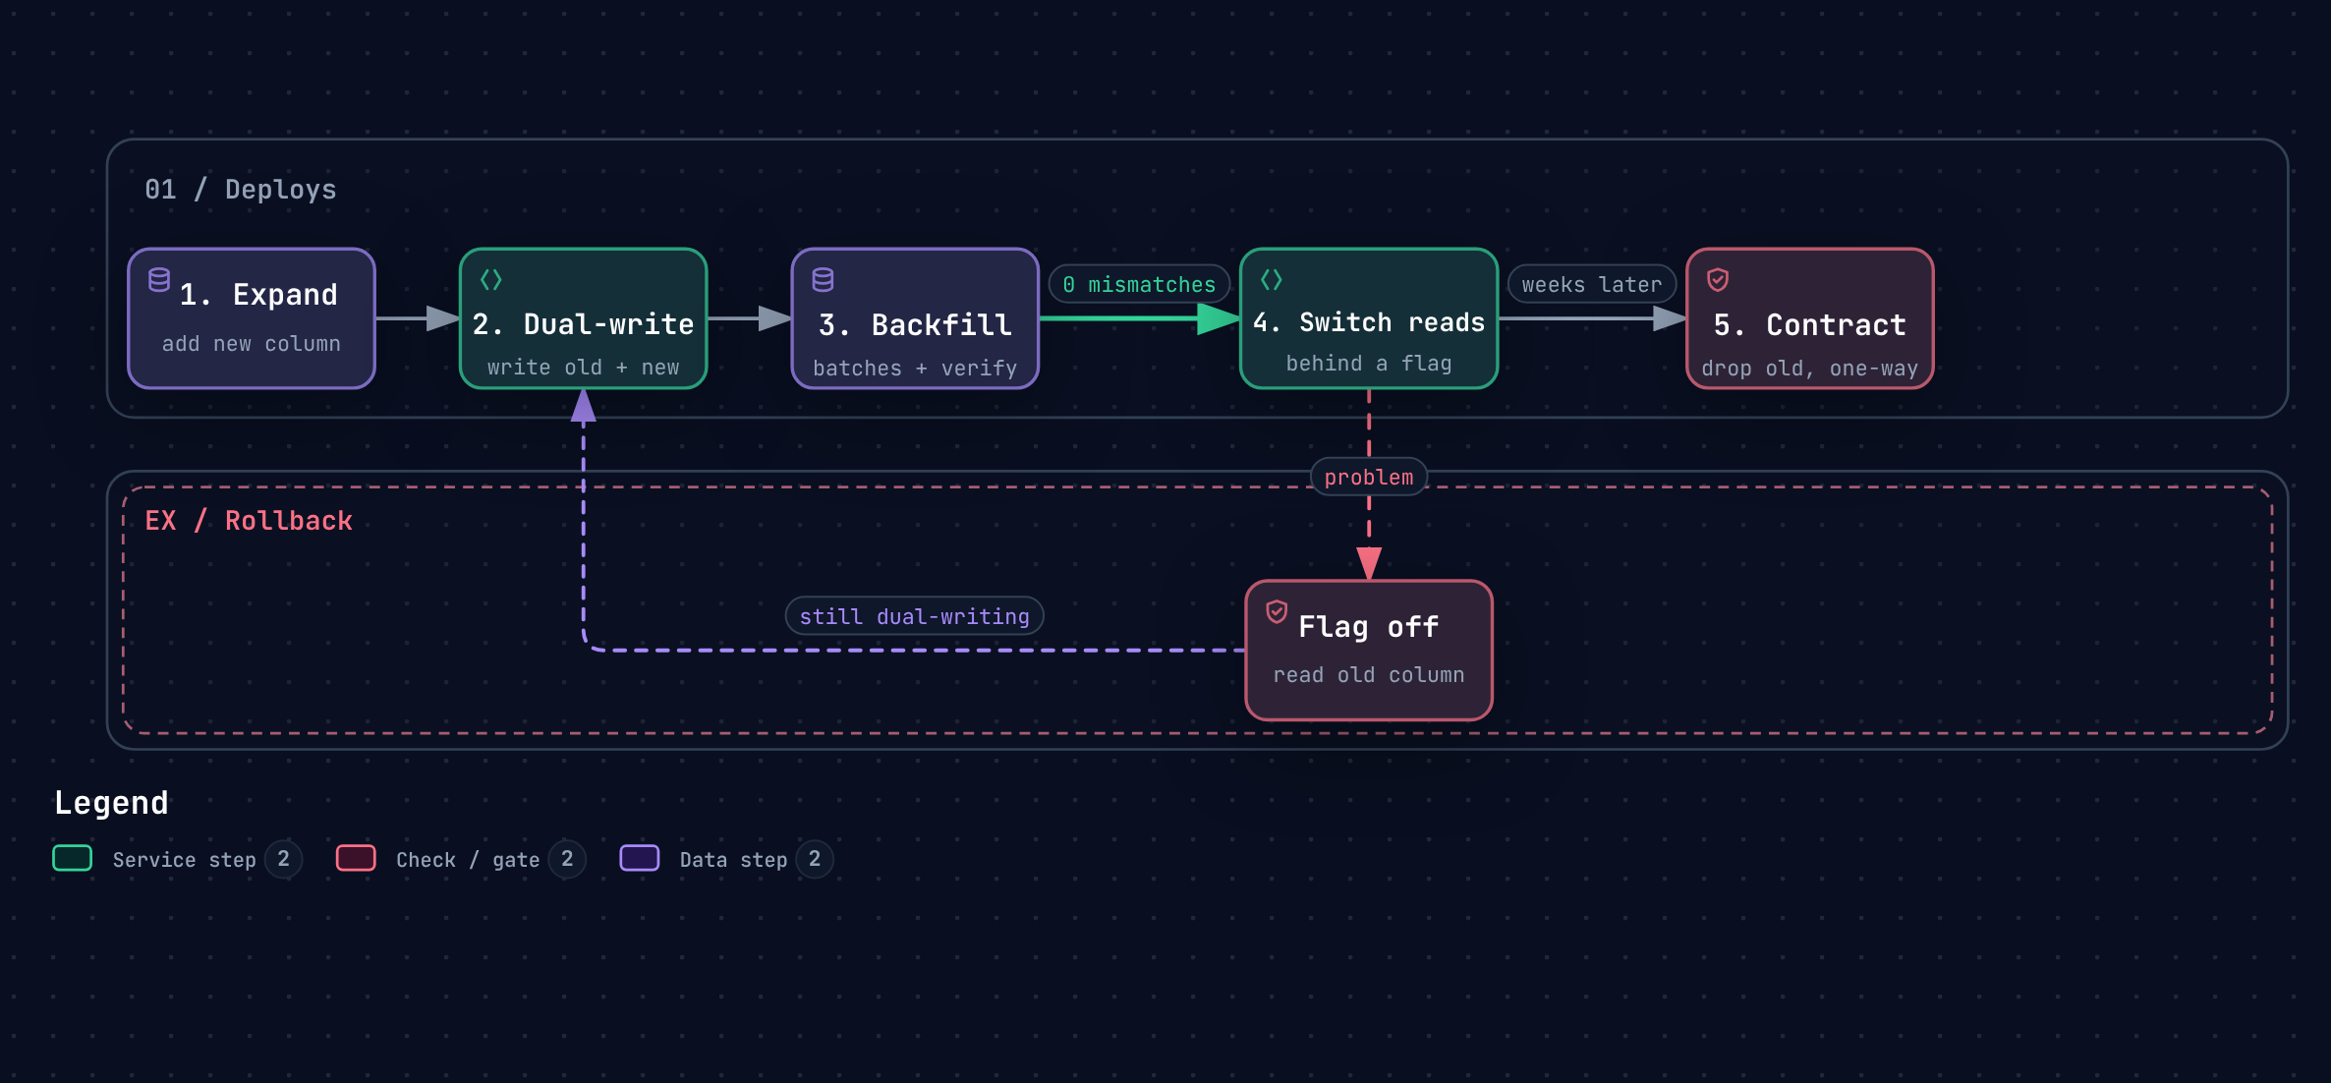Select the 'Flag off' rollback node title
2331x1083 pixels.
pyautogui.click(x=1369, y=627)
